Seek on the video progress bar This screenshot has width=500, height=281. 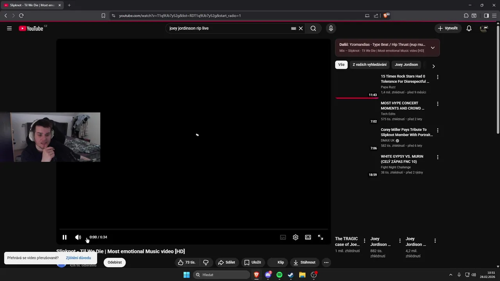click(193, 229)
